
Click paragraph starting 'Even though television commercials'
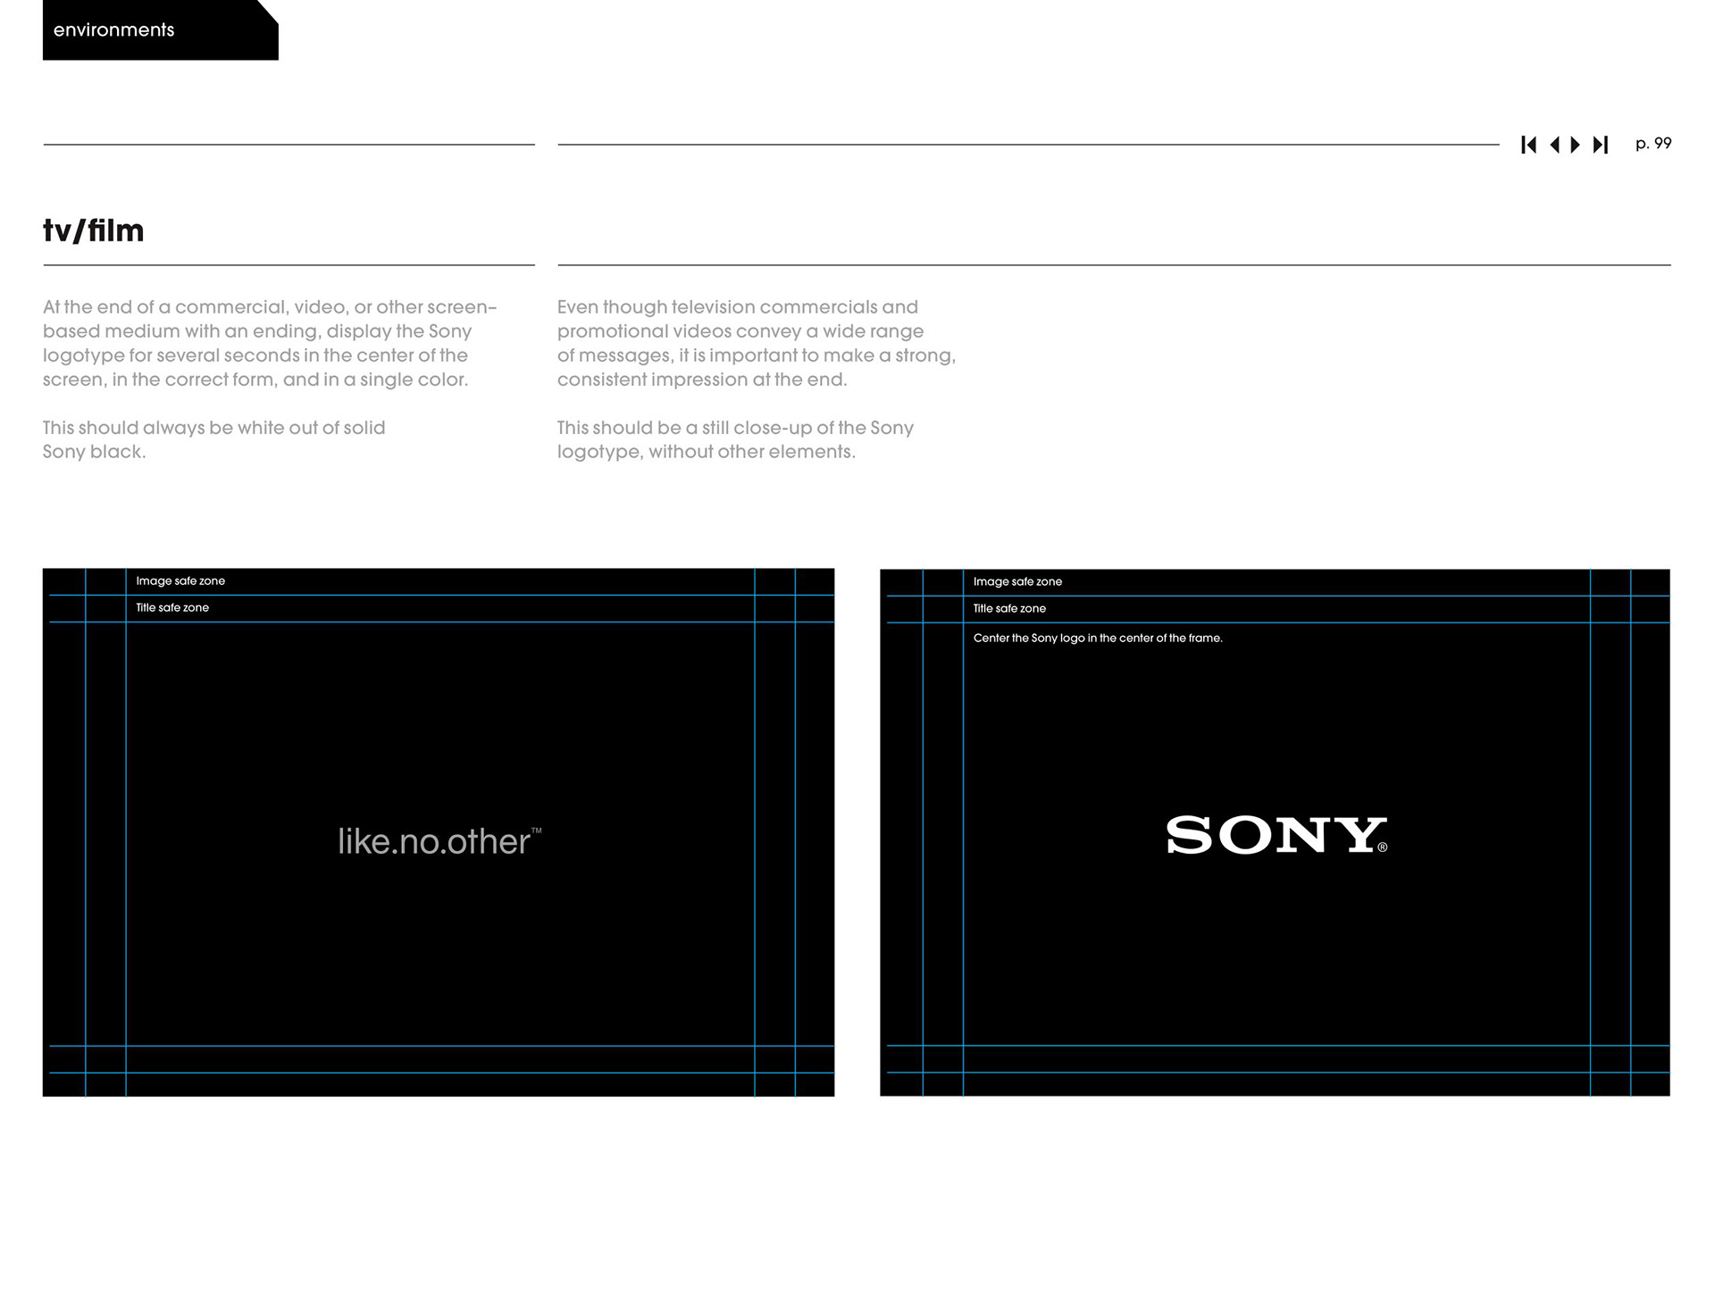[756, 344]
